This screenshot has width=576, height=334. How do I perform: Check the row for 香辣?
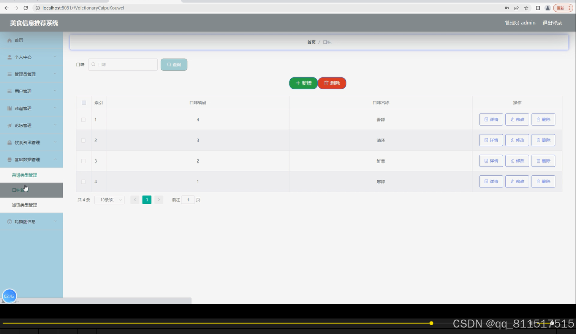83,120
